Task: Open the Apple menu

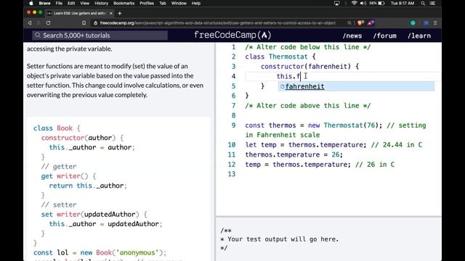Action: click(31, 3)
